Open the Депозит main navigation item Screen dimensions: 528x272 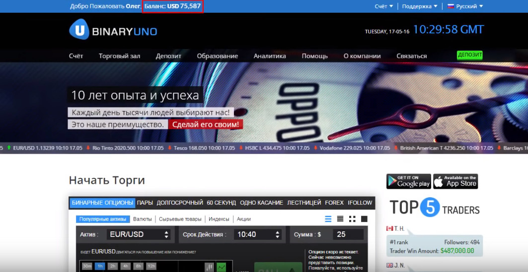point(168,56)
